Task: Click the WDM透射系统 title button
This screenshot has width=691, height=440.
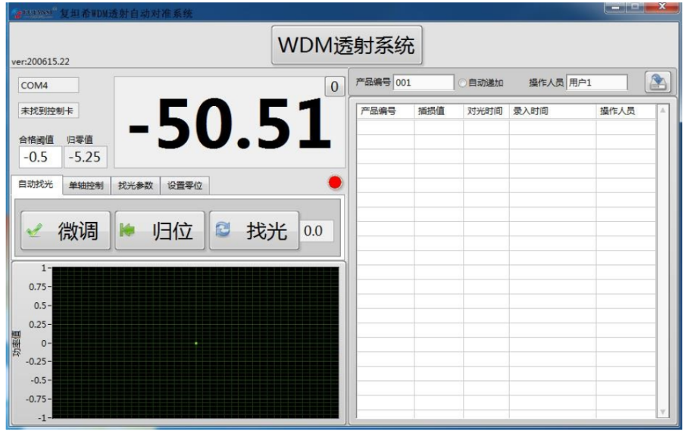Action: tap(346, 45)
